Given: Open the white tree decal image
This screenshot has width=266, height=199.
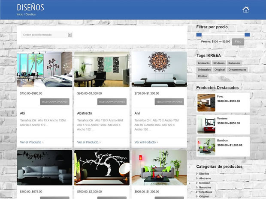Looking at the screenshot, I should (102, 168).
